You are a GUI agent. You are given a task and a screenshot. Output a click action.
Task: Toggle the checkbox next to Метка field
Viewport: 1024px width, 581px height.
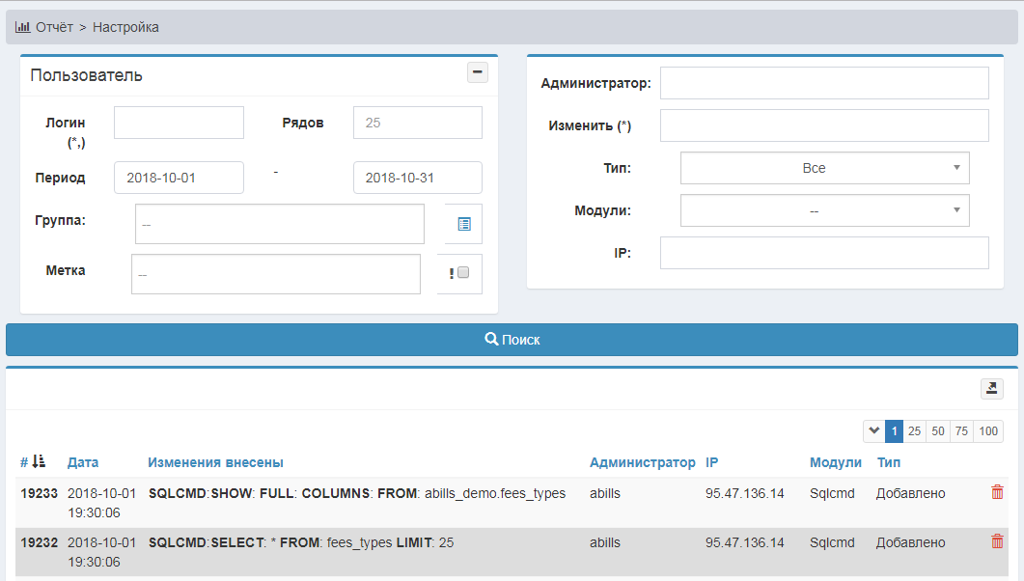[x=462, y=273]
